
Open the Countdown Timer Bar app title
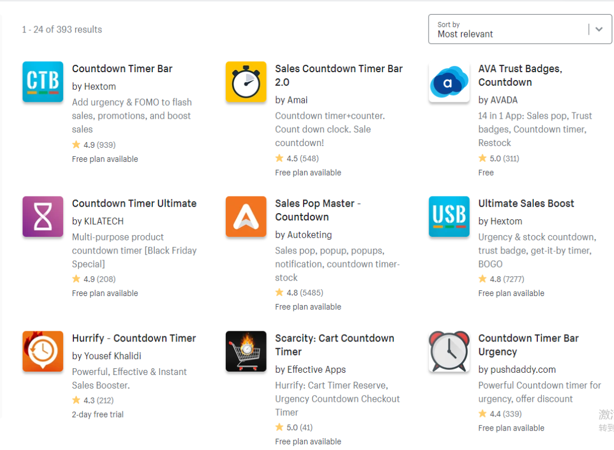122,69
